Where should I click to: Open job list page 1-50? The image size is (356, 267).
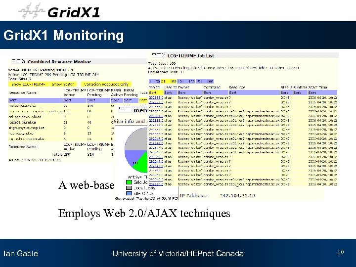tap(155, 81)
